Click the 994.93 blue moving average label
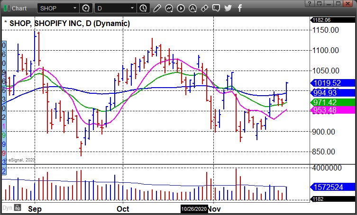Viewport: 357px width, 215px height. point(333,93)
